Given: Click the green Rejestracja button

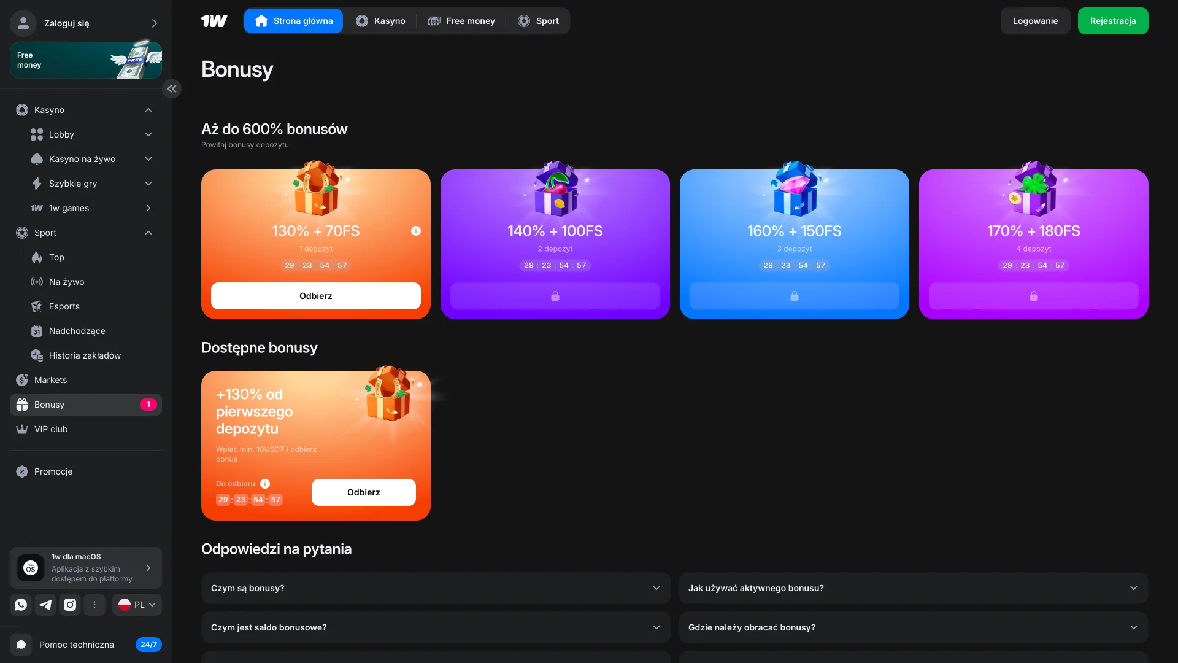Looking at the screenshot, I should [1112, 21].
